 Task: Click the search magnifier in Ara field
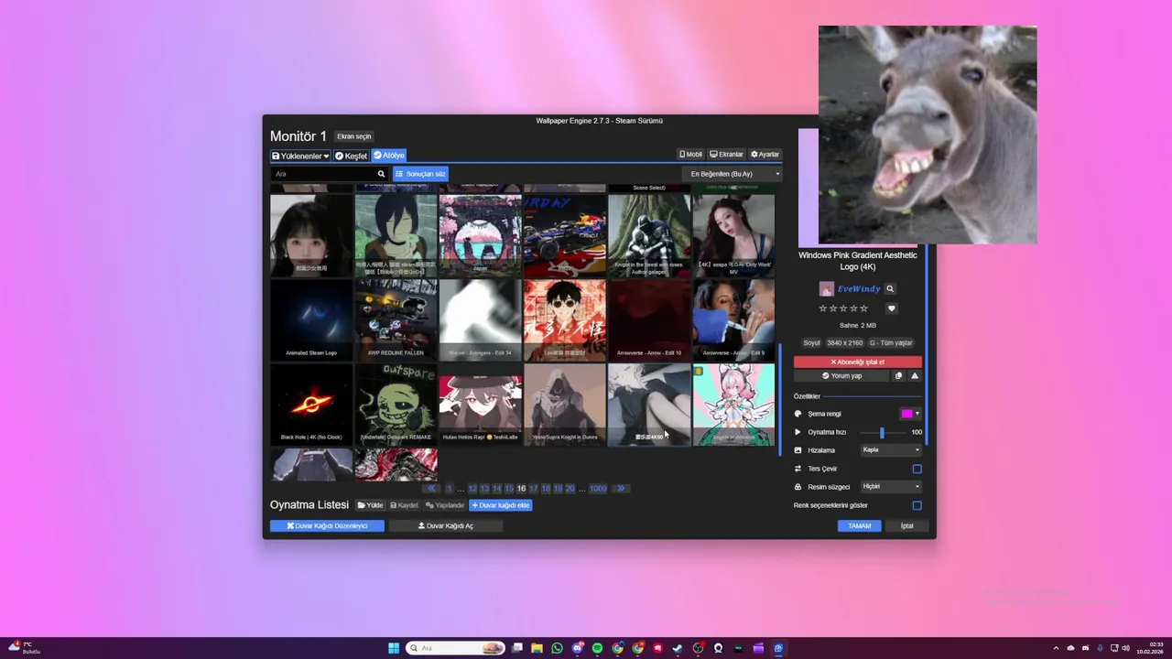(x=381, y=174)
